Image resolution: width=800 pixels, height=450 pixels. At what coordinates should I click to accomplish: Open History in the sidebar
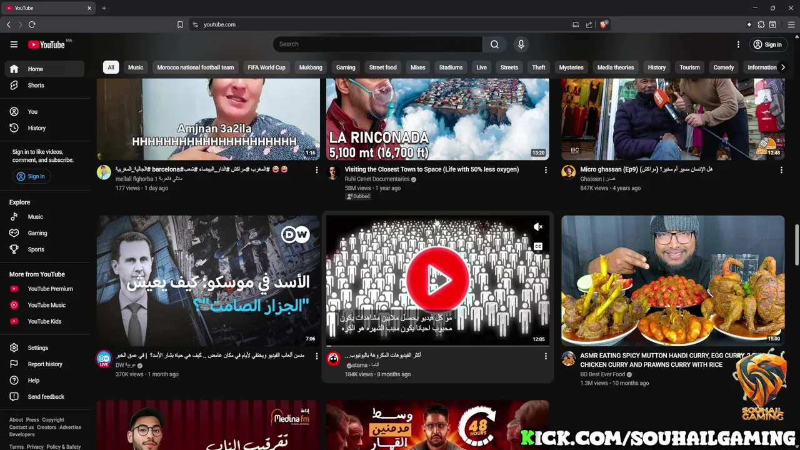pos(44,127)
